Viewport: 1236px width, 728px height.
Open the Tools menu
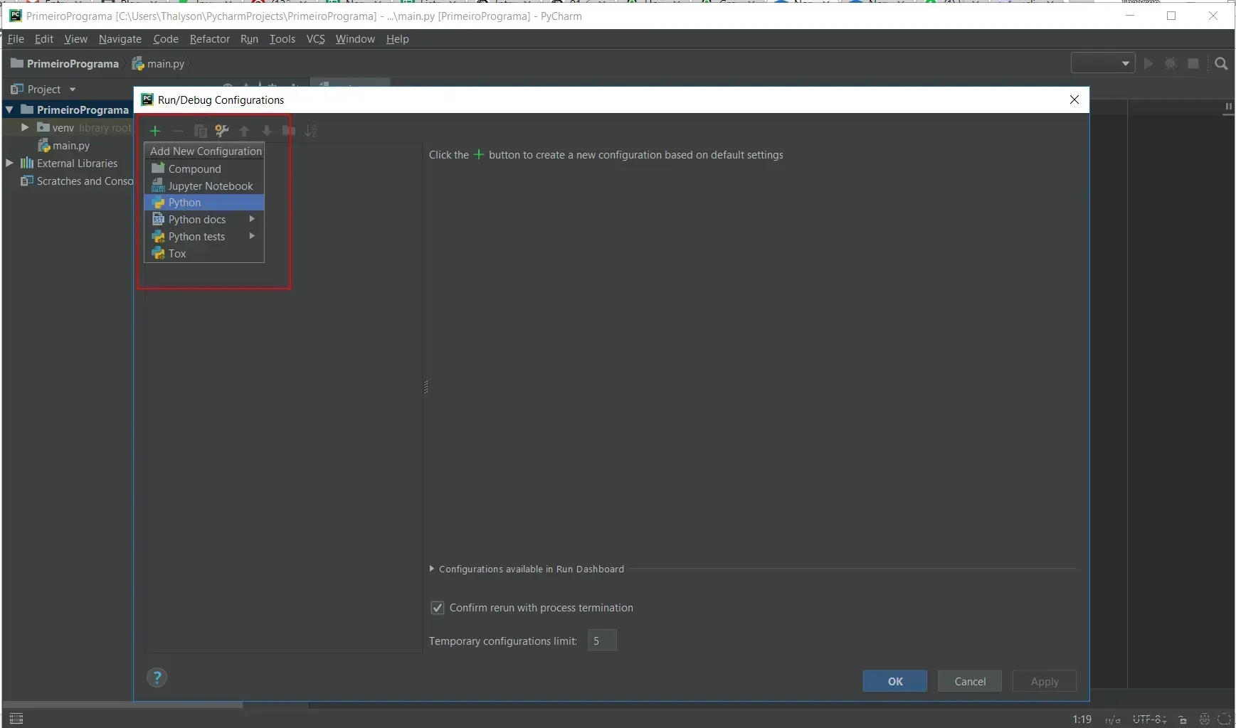tap(282, 38)
